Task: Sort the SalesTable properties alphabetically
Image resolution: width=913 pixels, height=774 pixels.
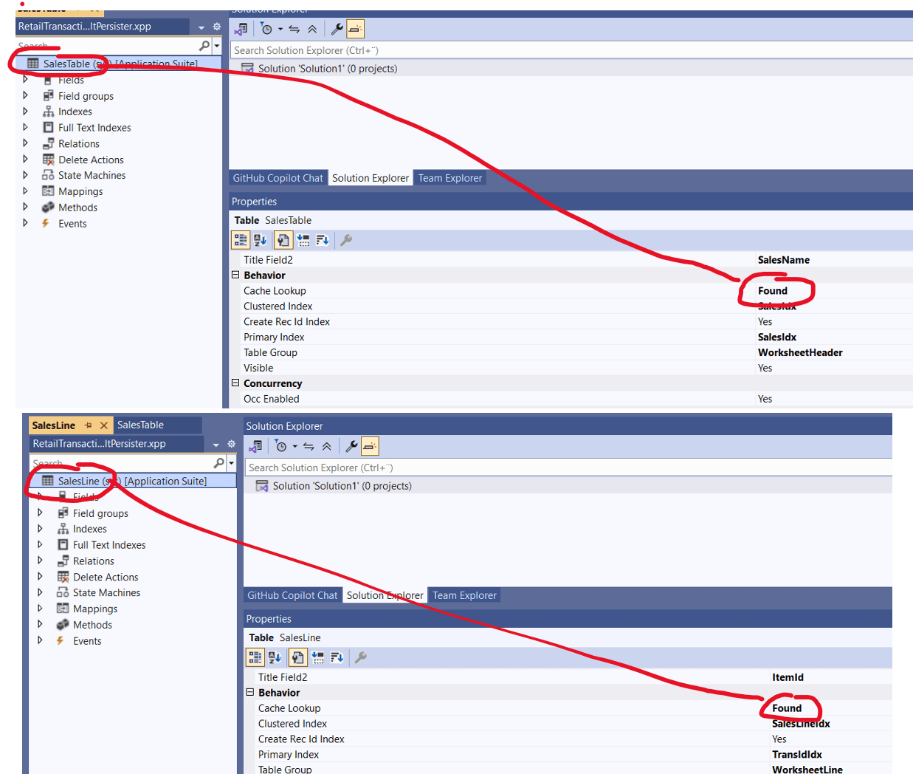Action: pos(260,240)
